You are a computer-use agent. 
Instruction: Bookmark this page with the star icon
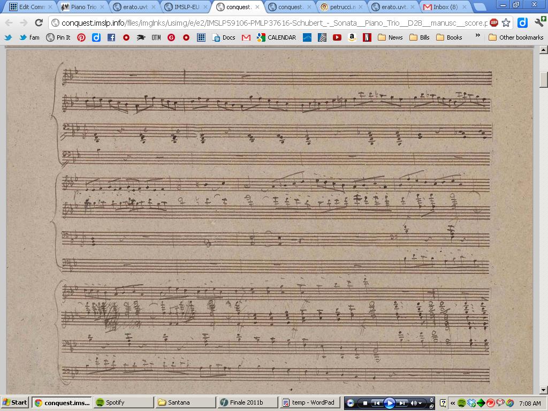tap(506, 23)
